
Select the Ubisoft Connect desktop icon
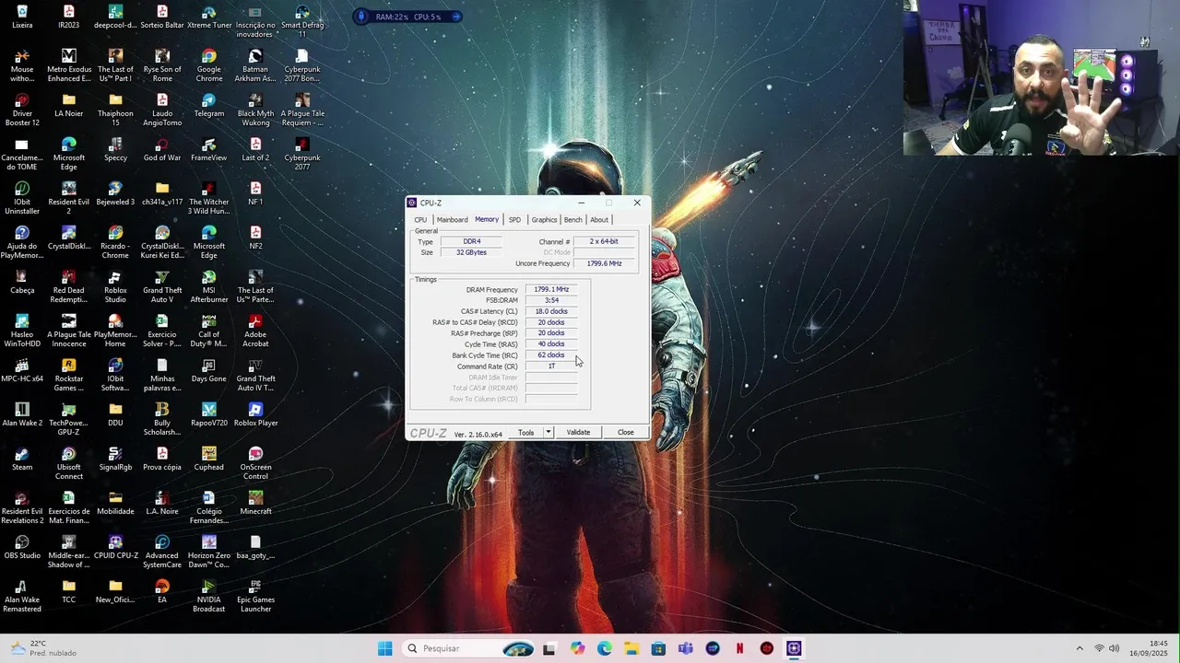point(68,464)
